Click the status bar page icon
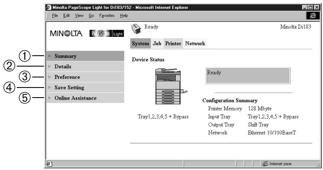 [x=49, y=164]
